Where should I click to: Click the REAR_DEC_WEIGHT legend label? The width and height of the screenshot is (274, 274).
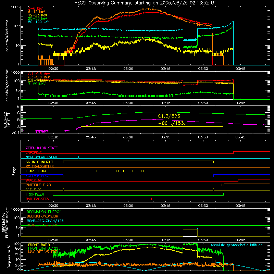[x=42, y=225]
